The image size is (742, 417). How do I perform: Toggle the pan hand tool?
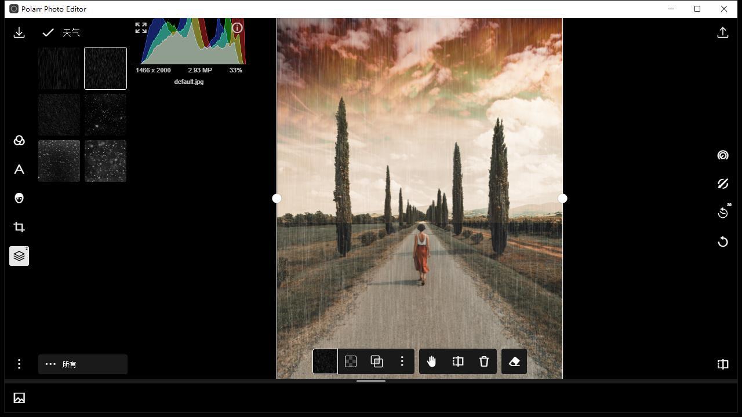click(431, 361)
